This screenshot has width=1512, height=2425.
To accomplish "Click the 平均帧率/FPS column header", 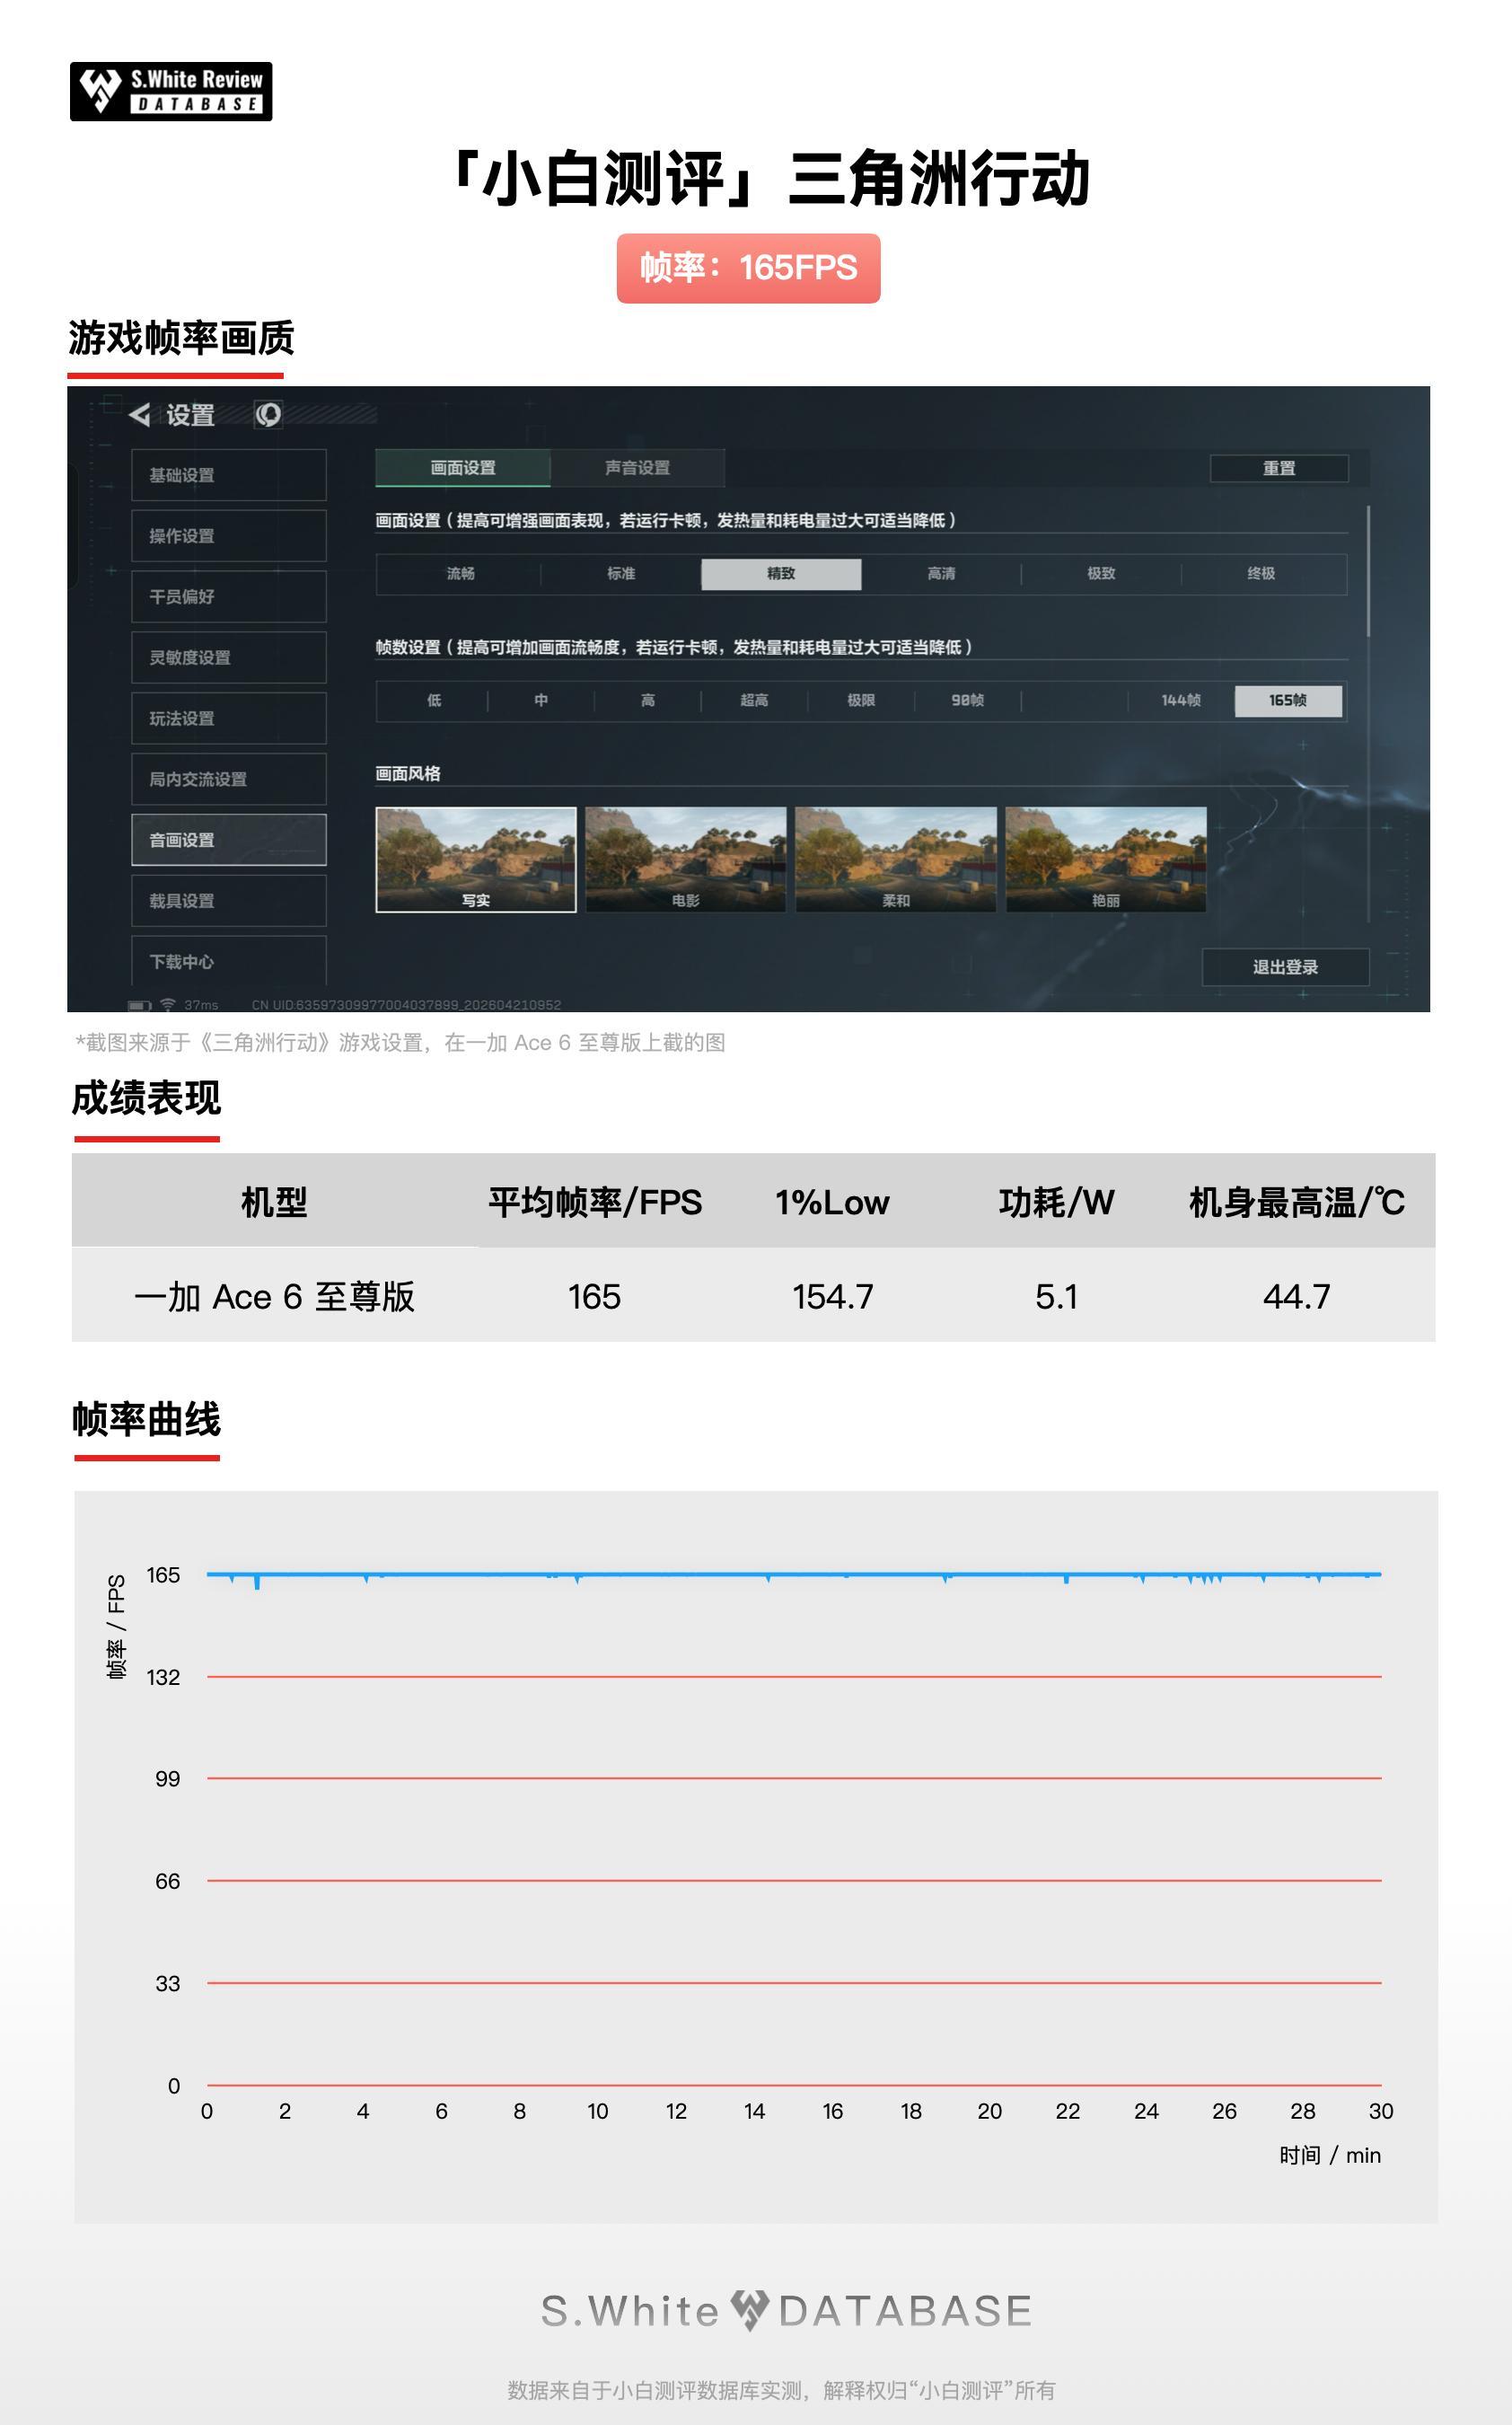I will [595, 1202].
